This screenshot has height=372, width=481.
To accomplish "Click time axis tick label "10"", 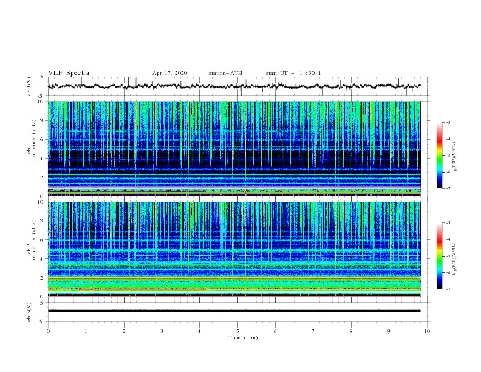I will click(427, 331).
